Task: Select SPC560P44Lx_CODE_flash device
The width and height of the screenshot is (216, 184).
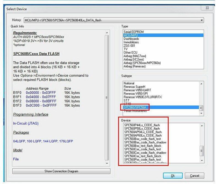Action: [142, 125]
